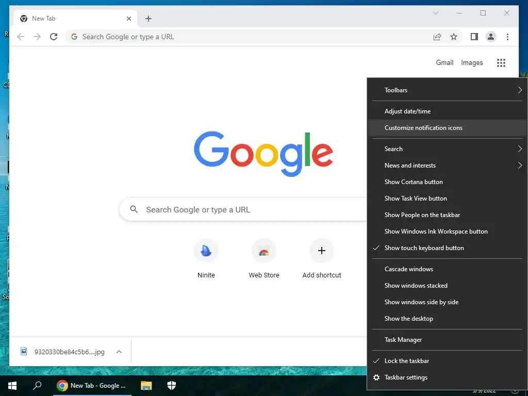Screen dimensions: 528x396
Task: Open the Images link
Action: [472, 62]
